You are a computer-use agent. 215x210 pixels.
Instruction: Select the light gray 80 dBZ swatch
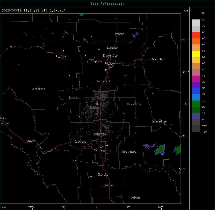[x=196, y=22]
